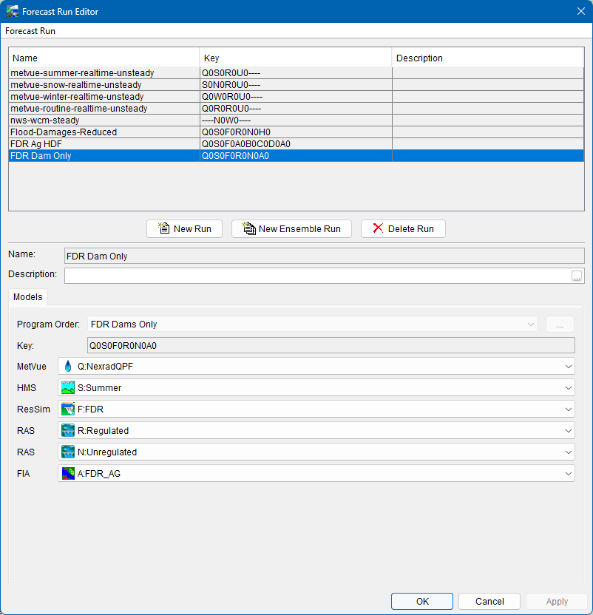
Task: Click the RAS Regulated model icon
Action: point(67,430)
